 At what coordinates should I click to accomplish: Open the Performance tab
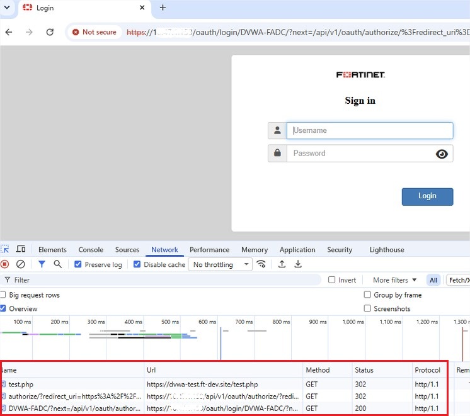click(x=210, y=250)
